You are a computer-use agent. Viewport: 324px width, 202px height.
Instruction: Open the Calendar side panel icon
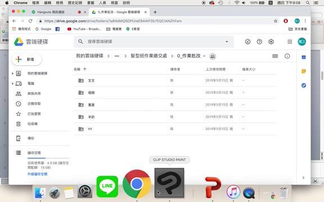[304, 57]
